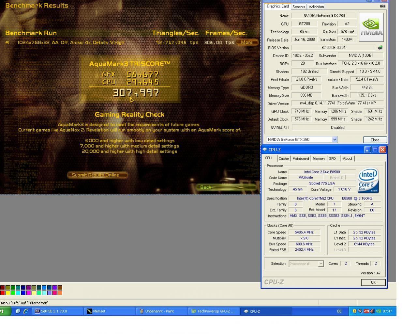This screenshot has height=334, width=417.
Task: Click the Windows Security shield tray icon
Action: point(354,311)
